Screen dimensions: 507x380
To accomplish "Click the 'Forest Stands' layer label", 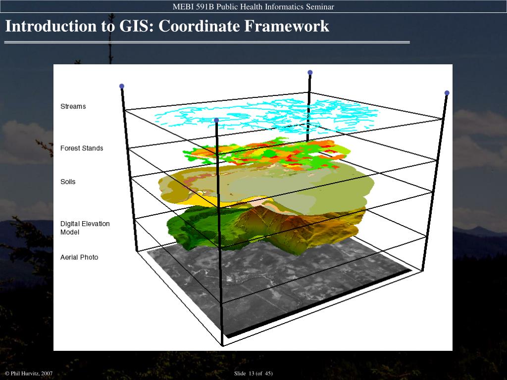I will [x=82, y=148].
